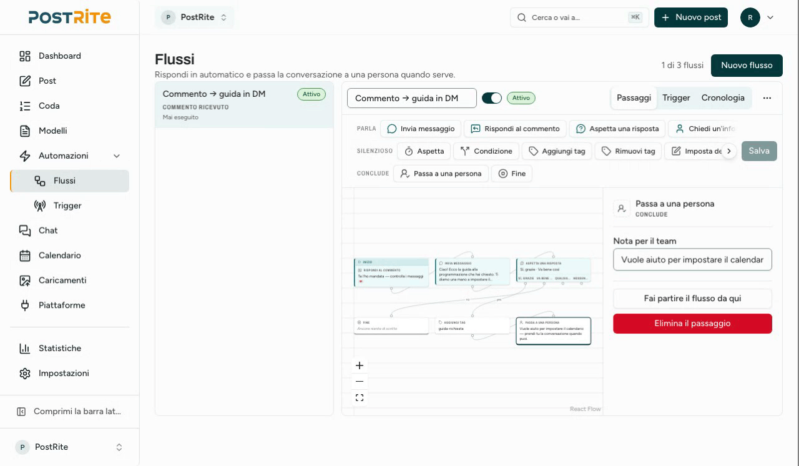Add a Rimuovi tag step
This screenshot has width=799, height=466.
click(628, 151)
